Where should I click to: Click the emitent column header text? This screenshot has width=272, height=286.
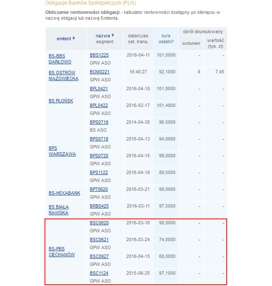tap(64, 39)
